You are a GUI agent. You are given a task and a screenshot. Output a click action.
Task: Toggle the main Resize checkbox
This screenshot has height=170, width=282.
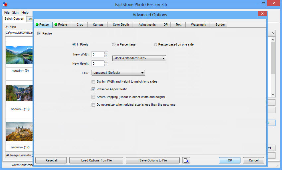click(x=39, y=33)
